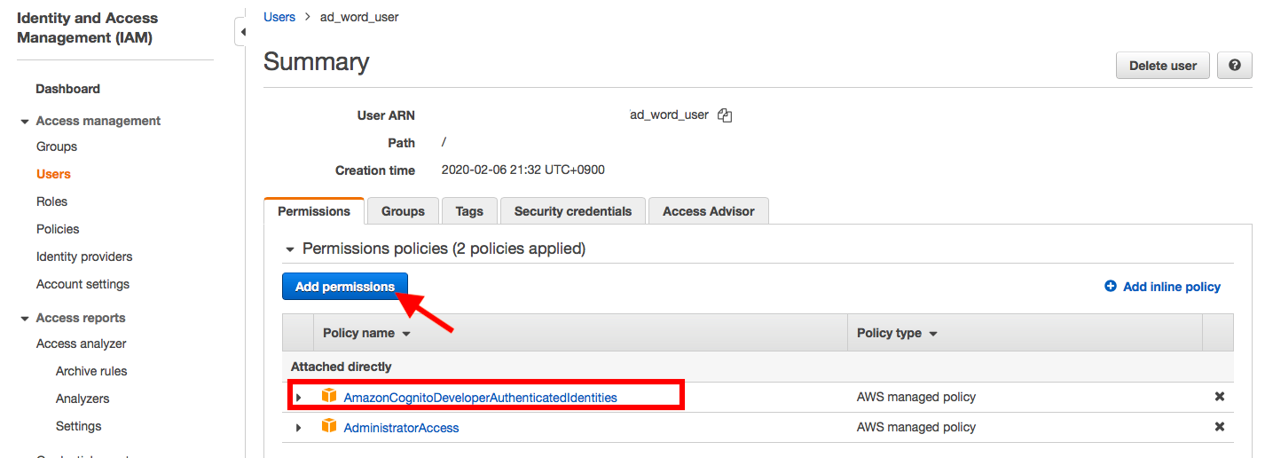Go to Users breadcrumb link
1265x458 pixels.
(279, 17)
